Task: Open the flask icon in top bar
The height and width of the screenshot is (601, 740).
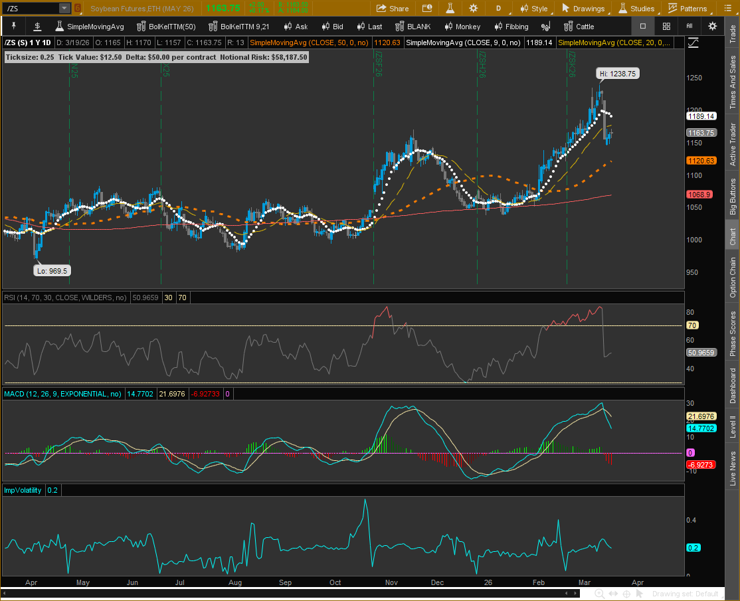Action: click(x=450, y=9)
